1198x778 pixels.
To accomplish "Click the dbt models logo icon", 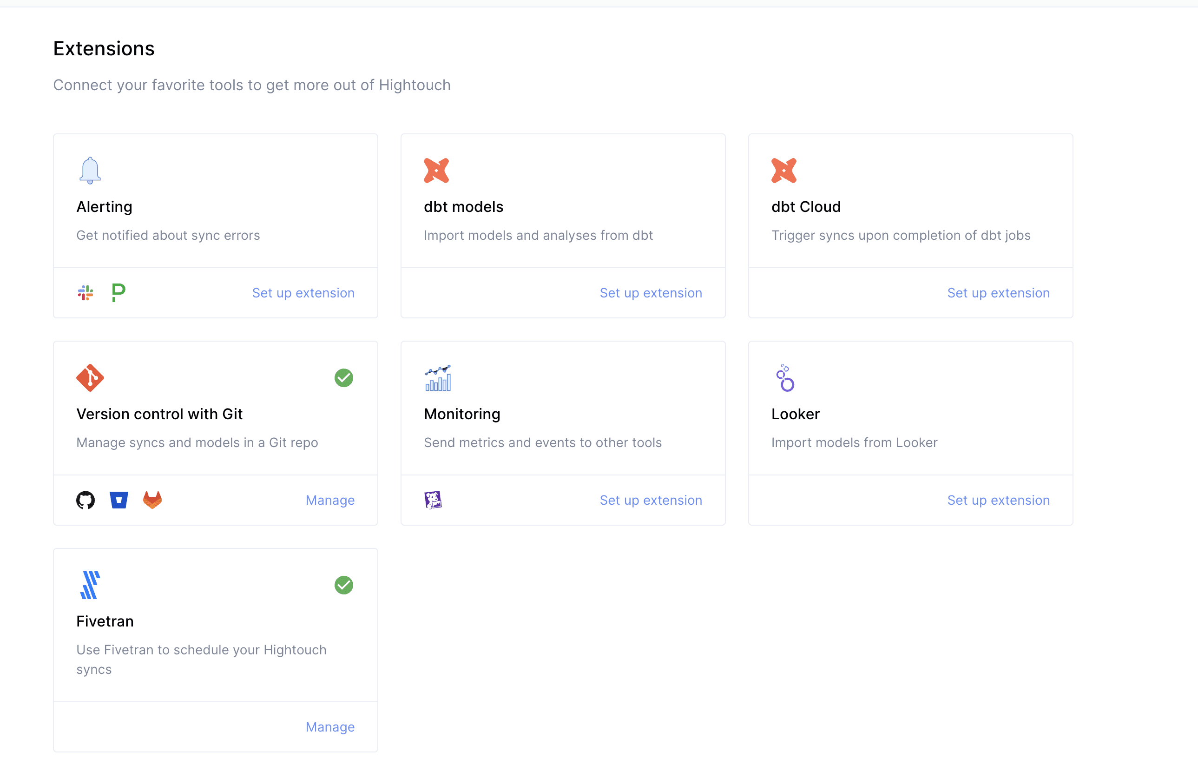I will [436, 170].
